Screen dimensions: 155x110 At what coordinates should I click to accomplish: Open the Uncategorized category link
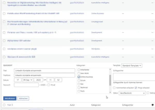pyautogui.click(x=97, y=22)
